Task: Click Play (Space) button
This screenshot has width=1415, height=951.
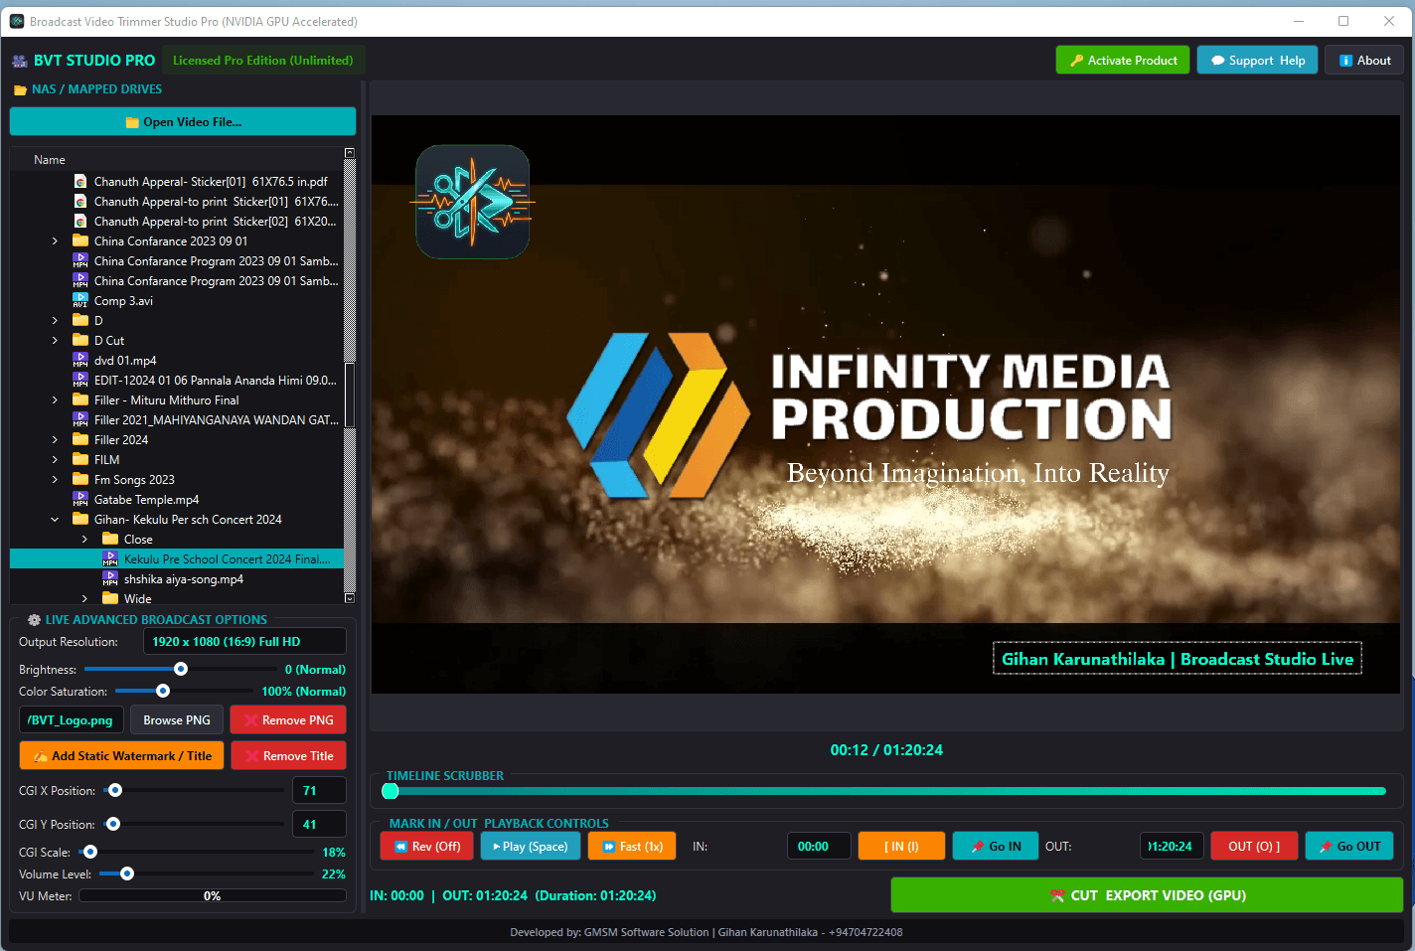Action: [531, 847]
